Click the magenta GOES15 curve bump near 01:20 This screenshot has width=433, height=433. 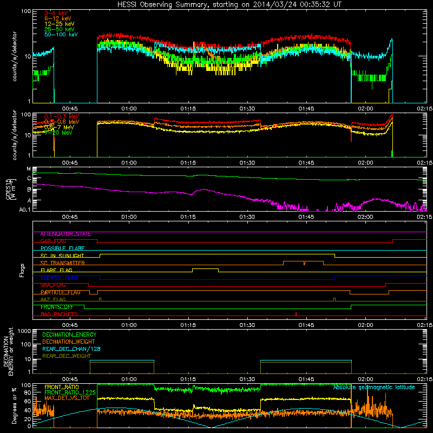click(x=204, y=190)
